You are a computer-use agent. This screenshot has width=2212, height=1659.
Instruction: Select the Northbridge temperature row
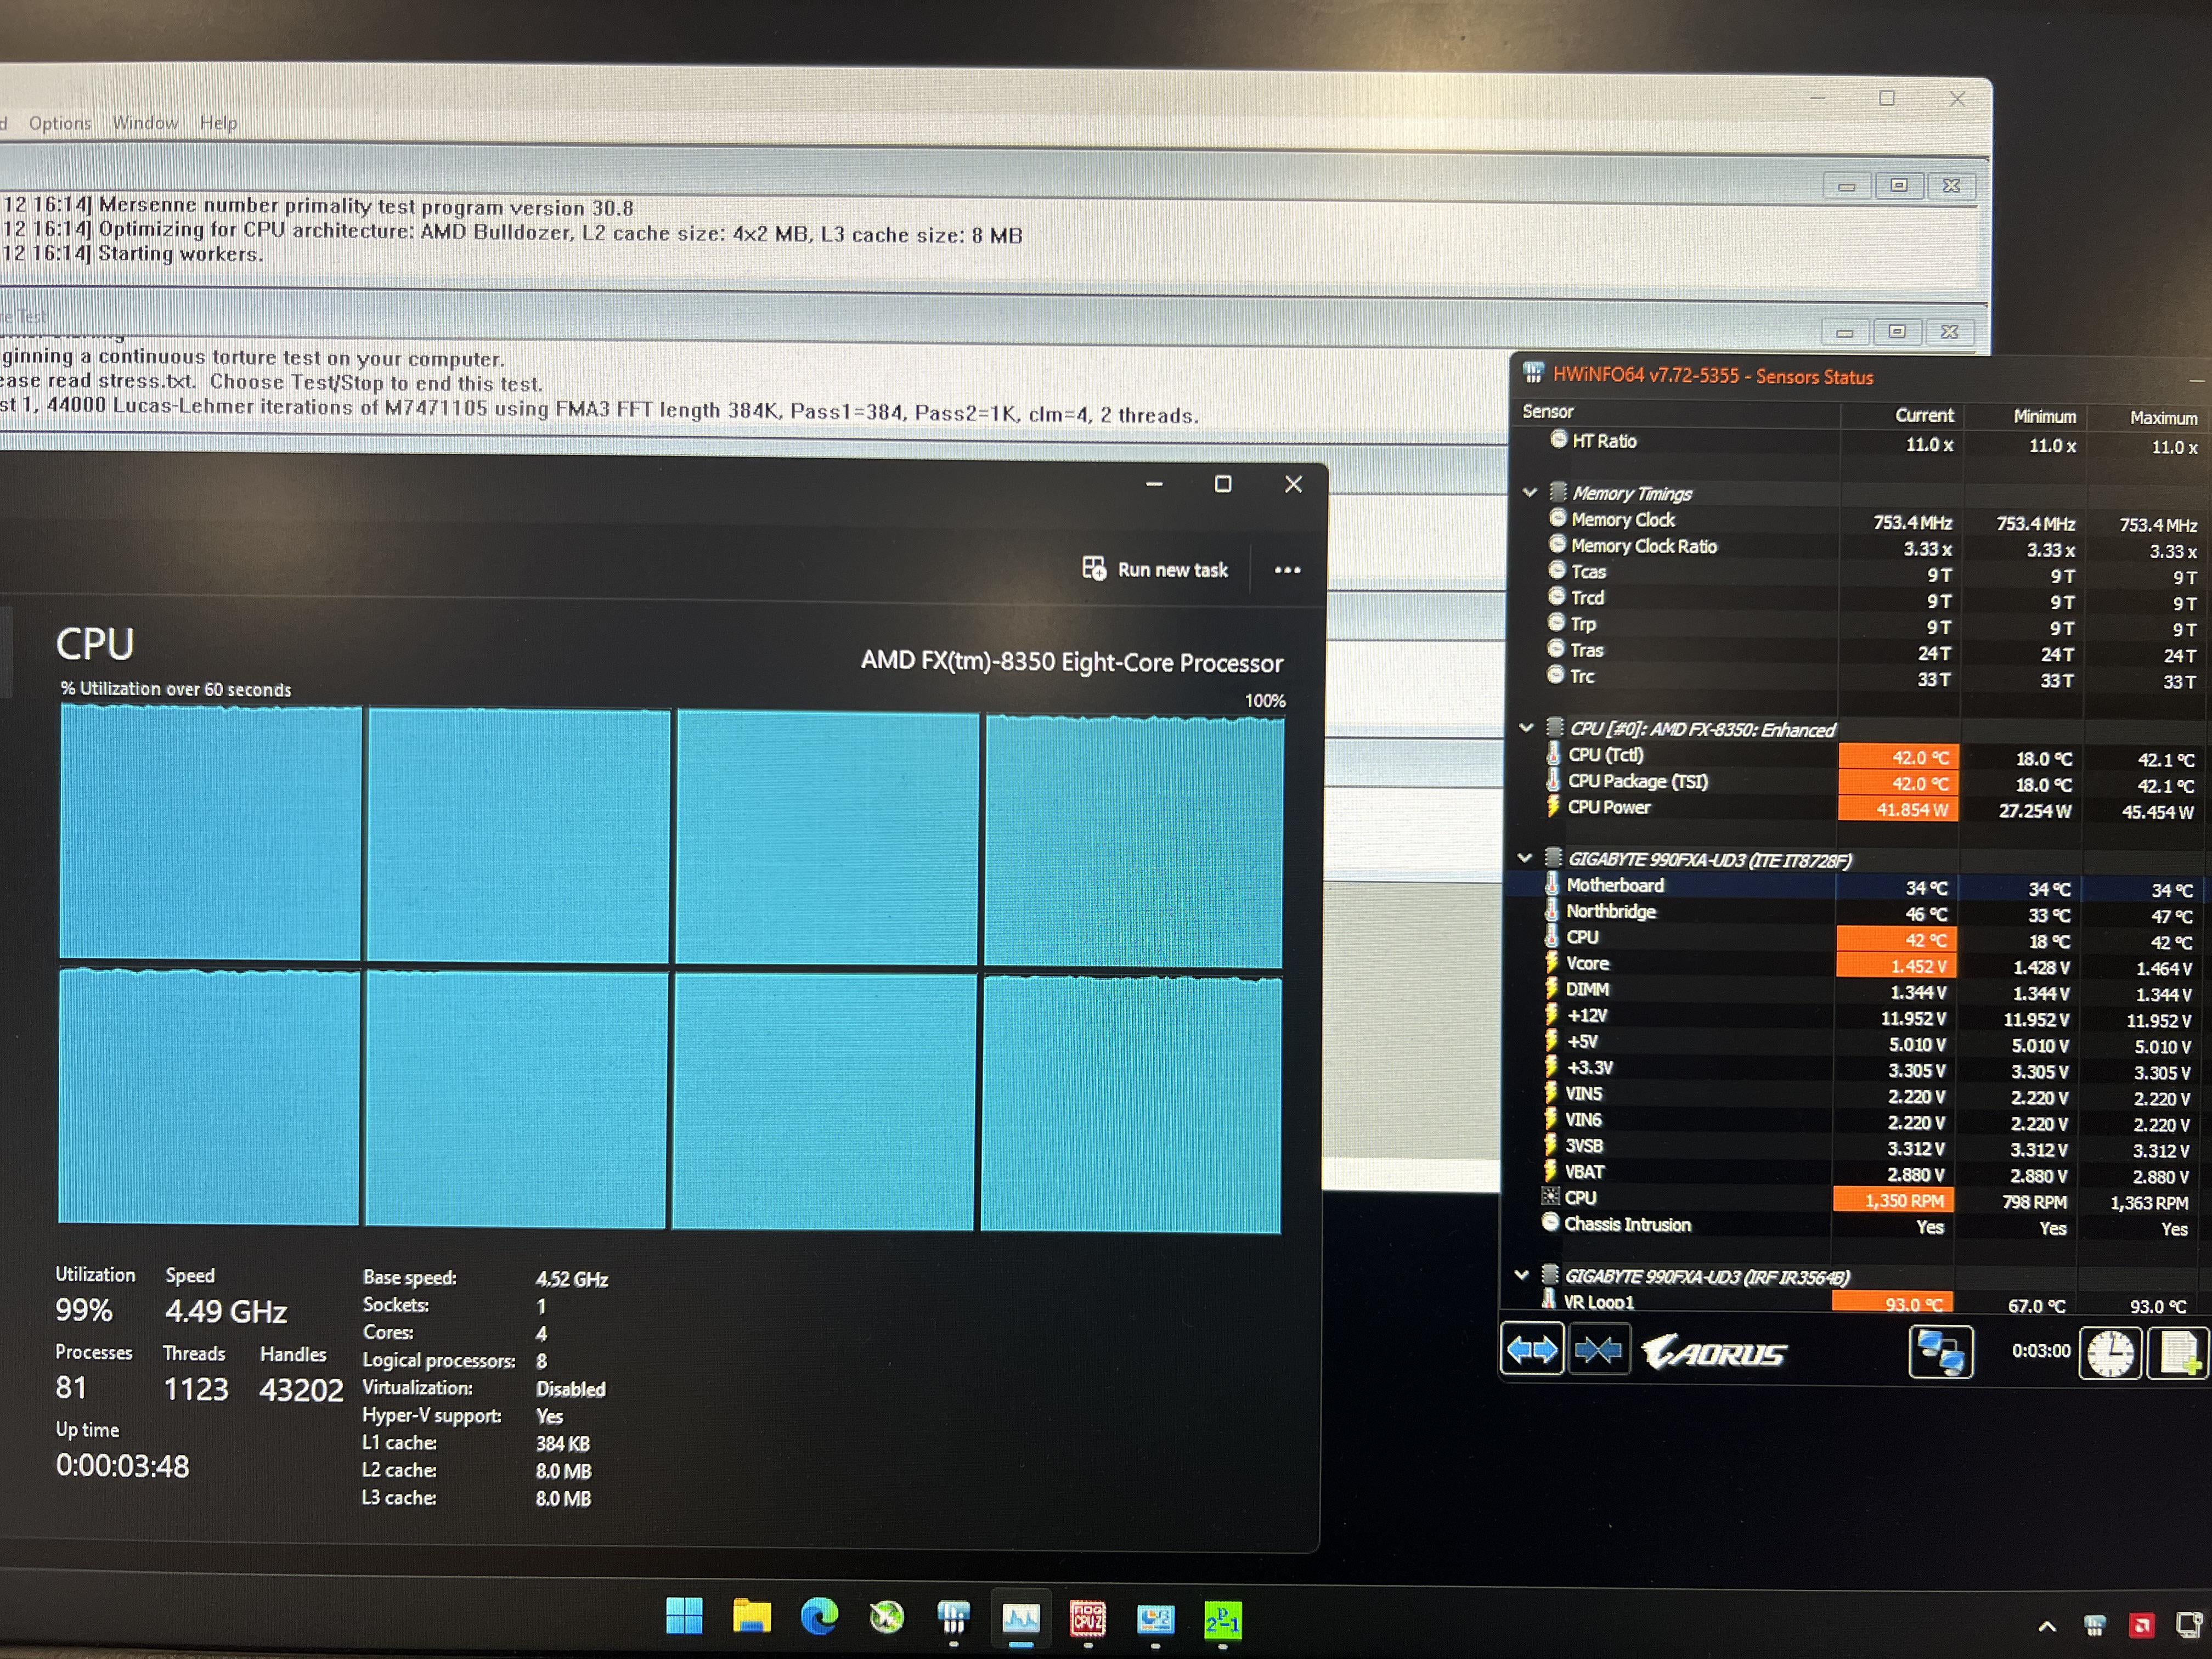click(1858, 913)
